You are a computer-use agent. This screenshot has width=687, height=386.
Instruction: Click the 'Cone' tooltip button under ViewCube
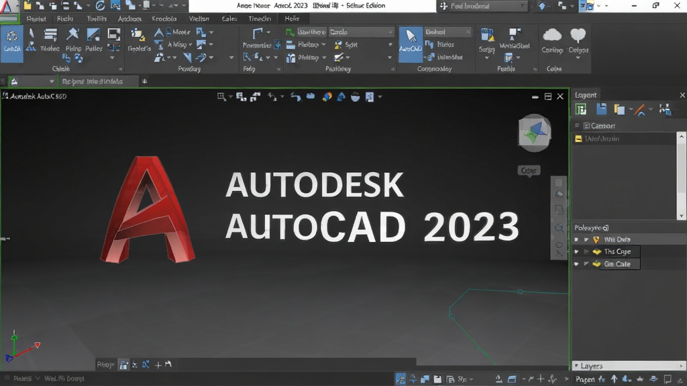(x=529, y=171)
